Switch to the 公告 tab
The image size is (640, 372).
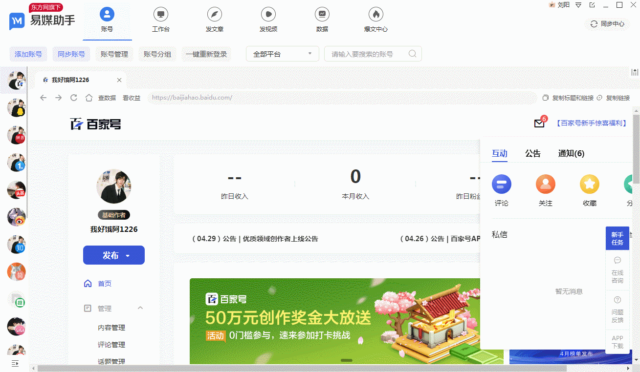[533, 154]
